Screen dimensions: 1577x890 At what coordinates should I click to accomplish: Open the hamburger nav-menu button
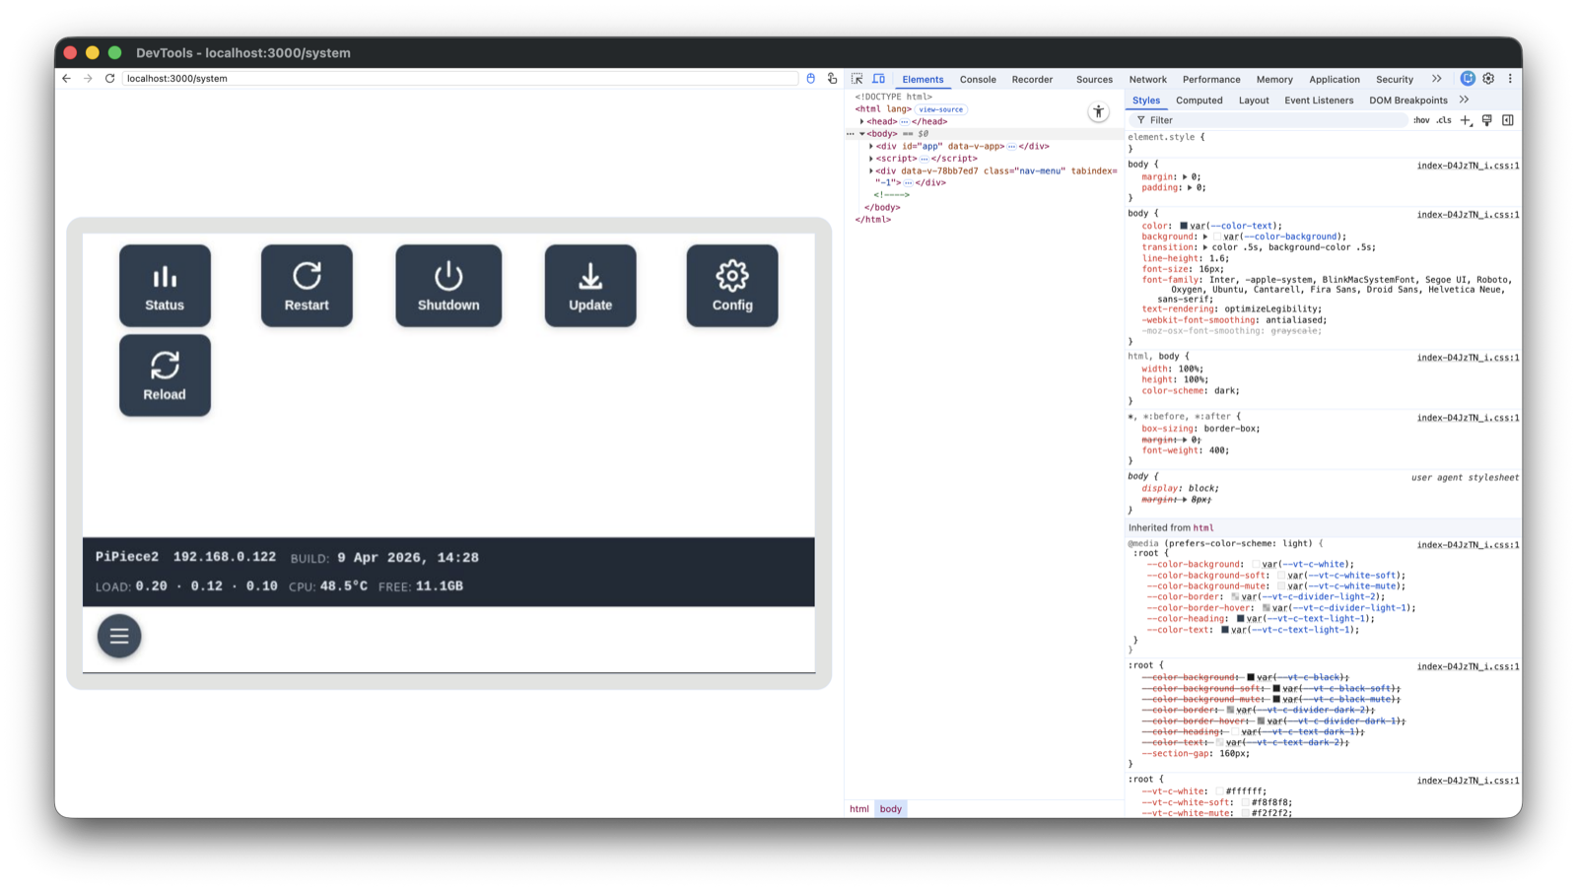click(118, 636)
